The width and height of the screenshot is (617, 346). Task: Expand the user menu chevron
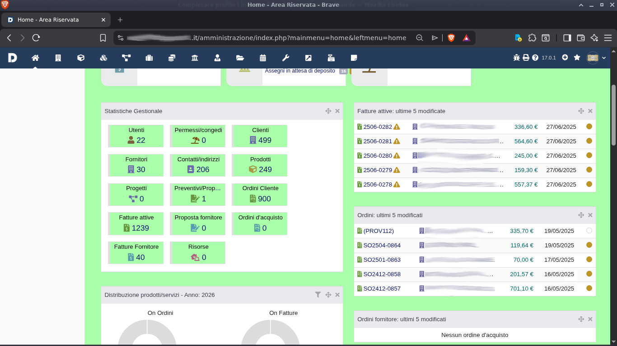(604, 58)
